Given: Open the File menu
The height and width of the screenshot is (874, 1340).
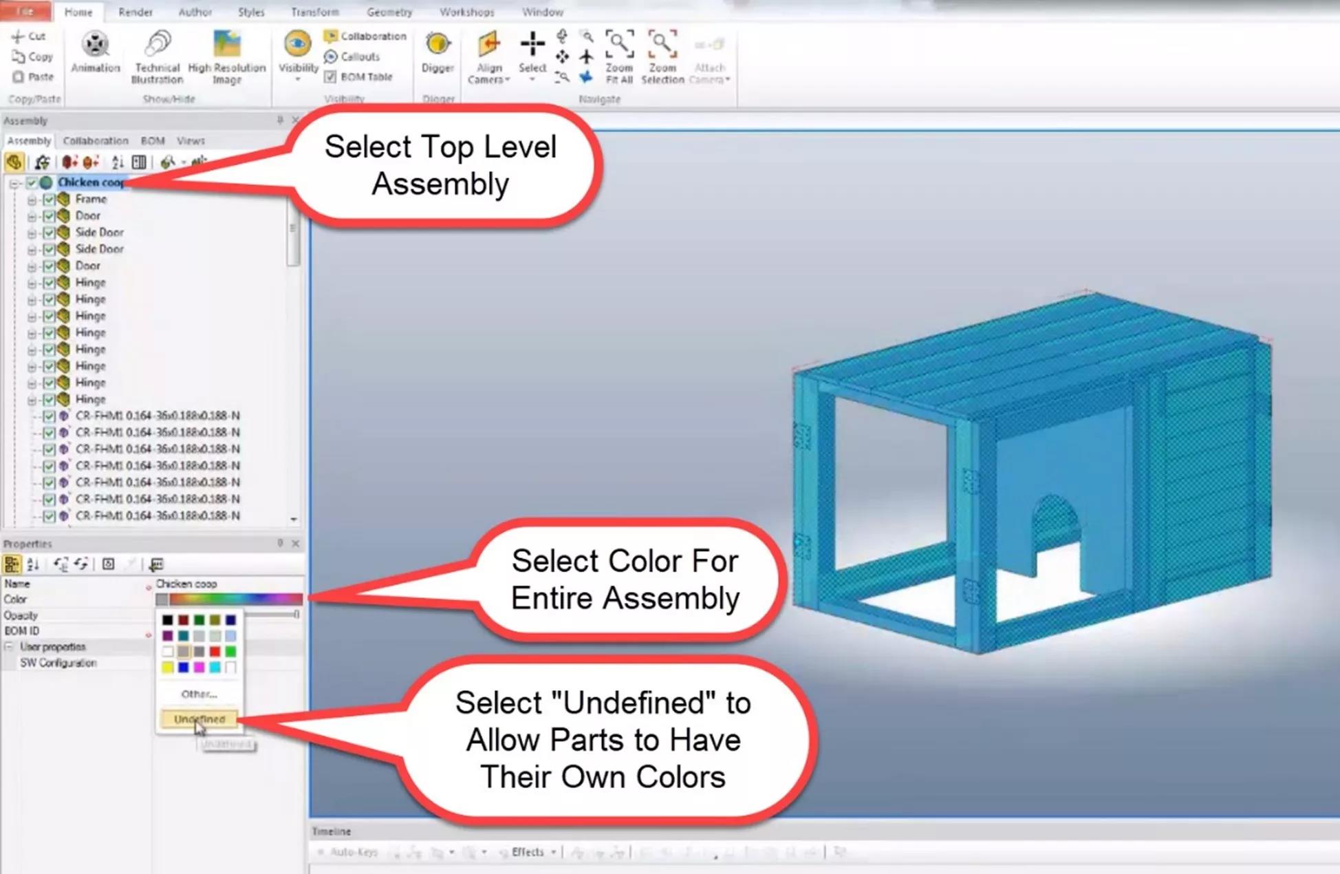Looking at the screenshot, I should [25, 11].
